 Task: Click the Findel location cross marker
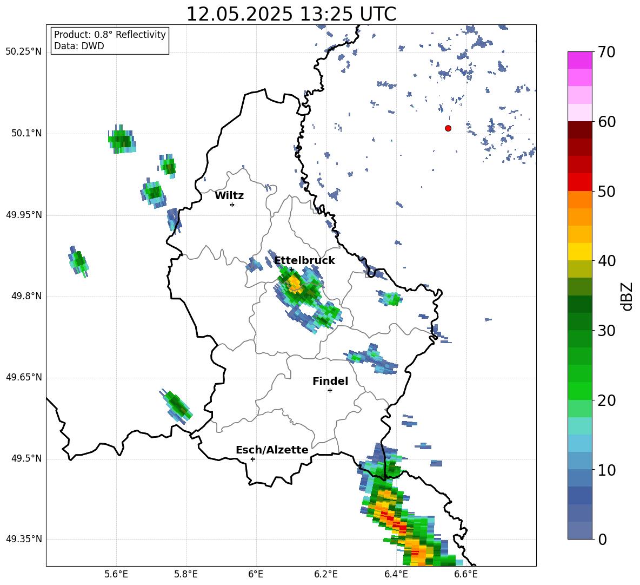(x=330, y=391)
